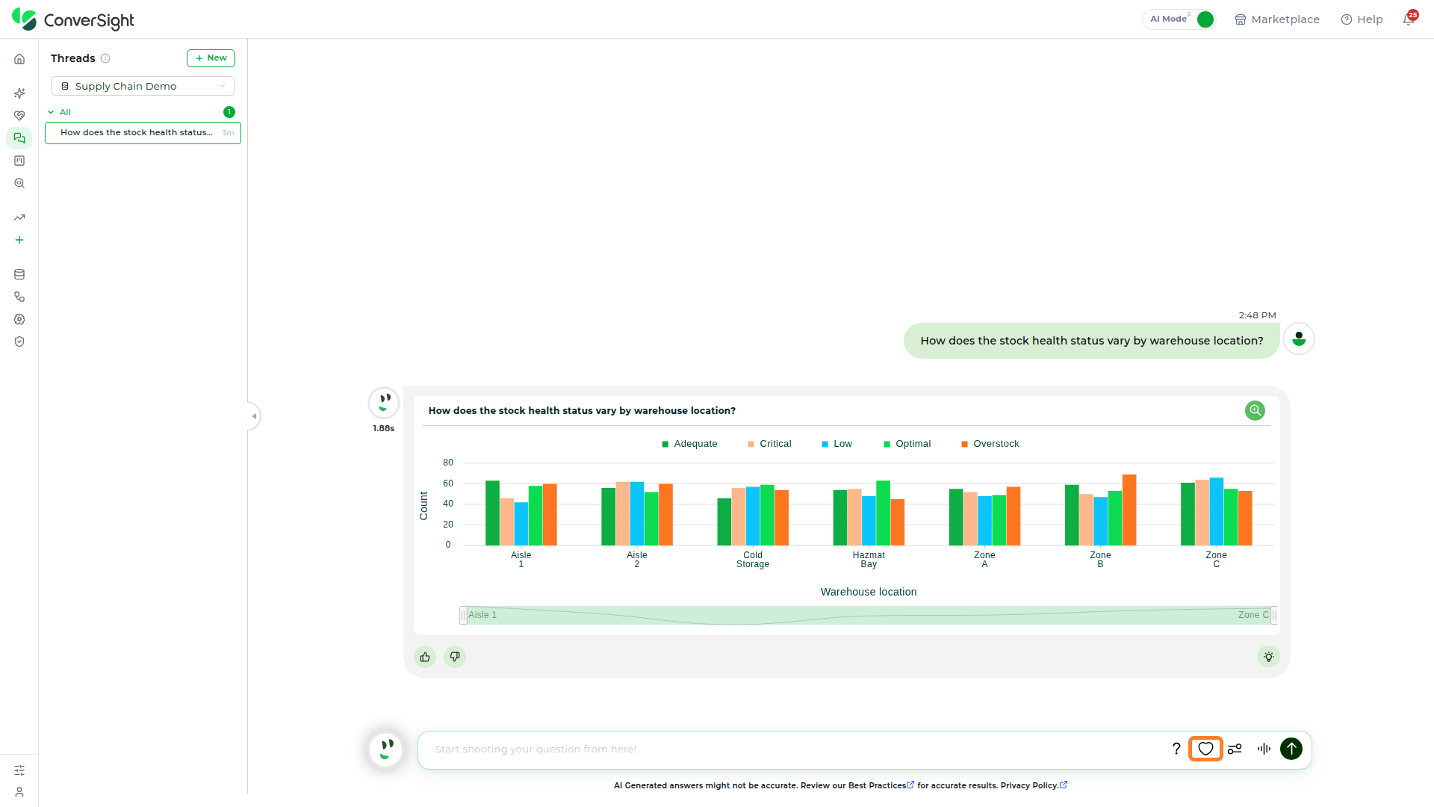Open the Privacy Policy link
Screen dimensions: 1434x807
coord(1034,785)
